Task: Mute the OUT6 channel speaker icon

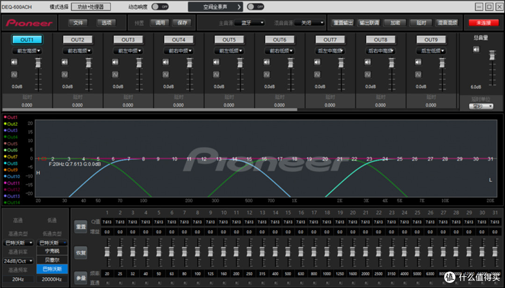Action: click(x=267, y=62)
